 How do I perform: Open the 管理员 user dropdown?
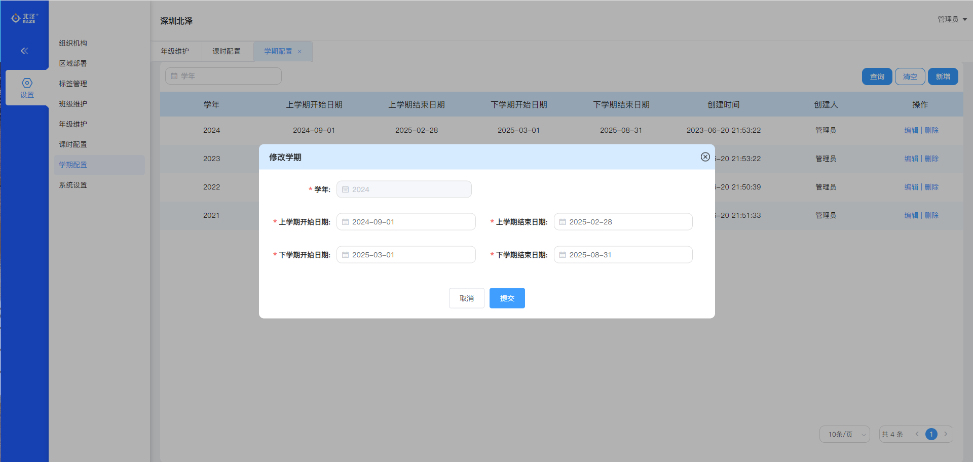point(952,19)
